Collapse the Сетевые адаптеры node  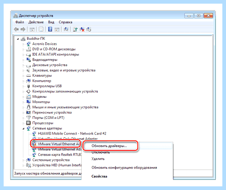pos(23,129)
